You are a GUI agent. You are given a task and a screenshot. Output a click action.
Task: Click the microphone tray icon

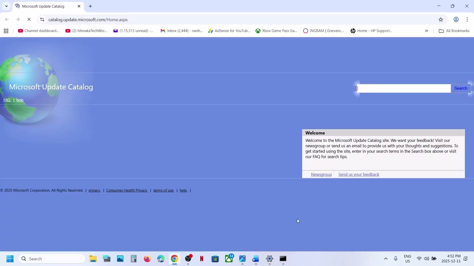pyautogui.click(x=395, y=259)
